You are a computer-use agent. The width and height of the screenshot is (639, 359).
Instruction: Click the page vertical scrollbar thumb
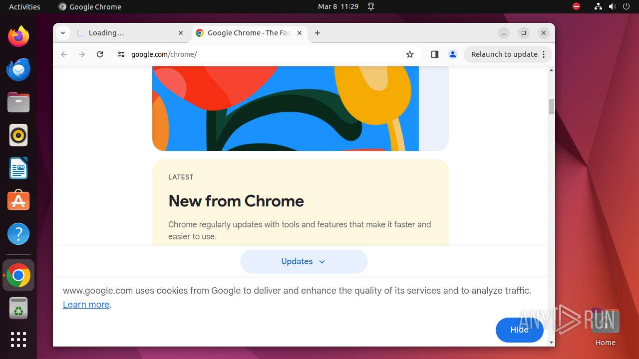(551, 107)
